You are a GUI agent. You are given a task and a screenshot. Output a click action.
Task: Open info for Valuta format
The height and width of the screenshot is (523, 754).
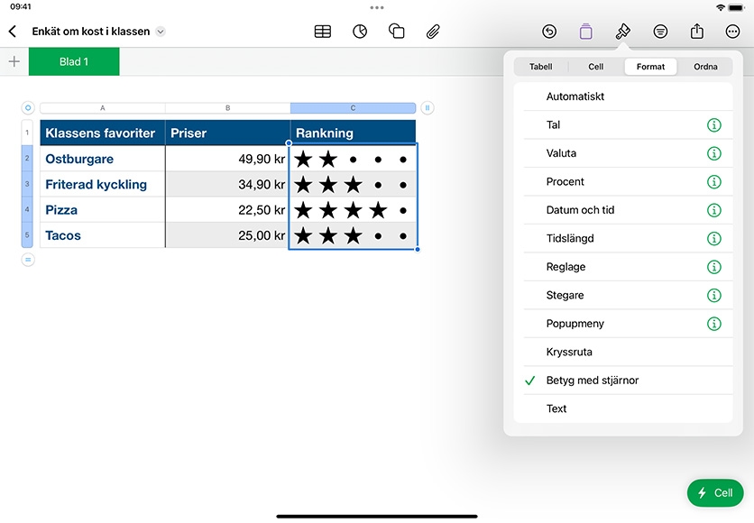pos(714,153)
